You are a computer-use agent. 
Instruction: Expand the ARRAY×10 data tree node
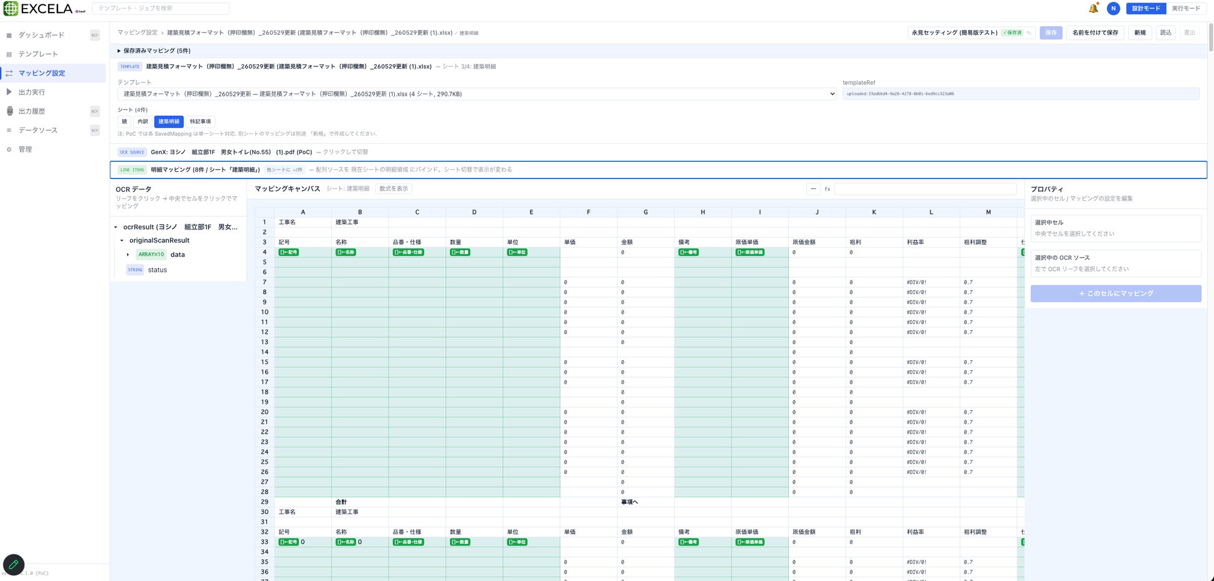click(x=128, y=254)
